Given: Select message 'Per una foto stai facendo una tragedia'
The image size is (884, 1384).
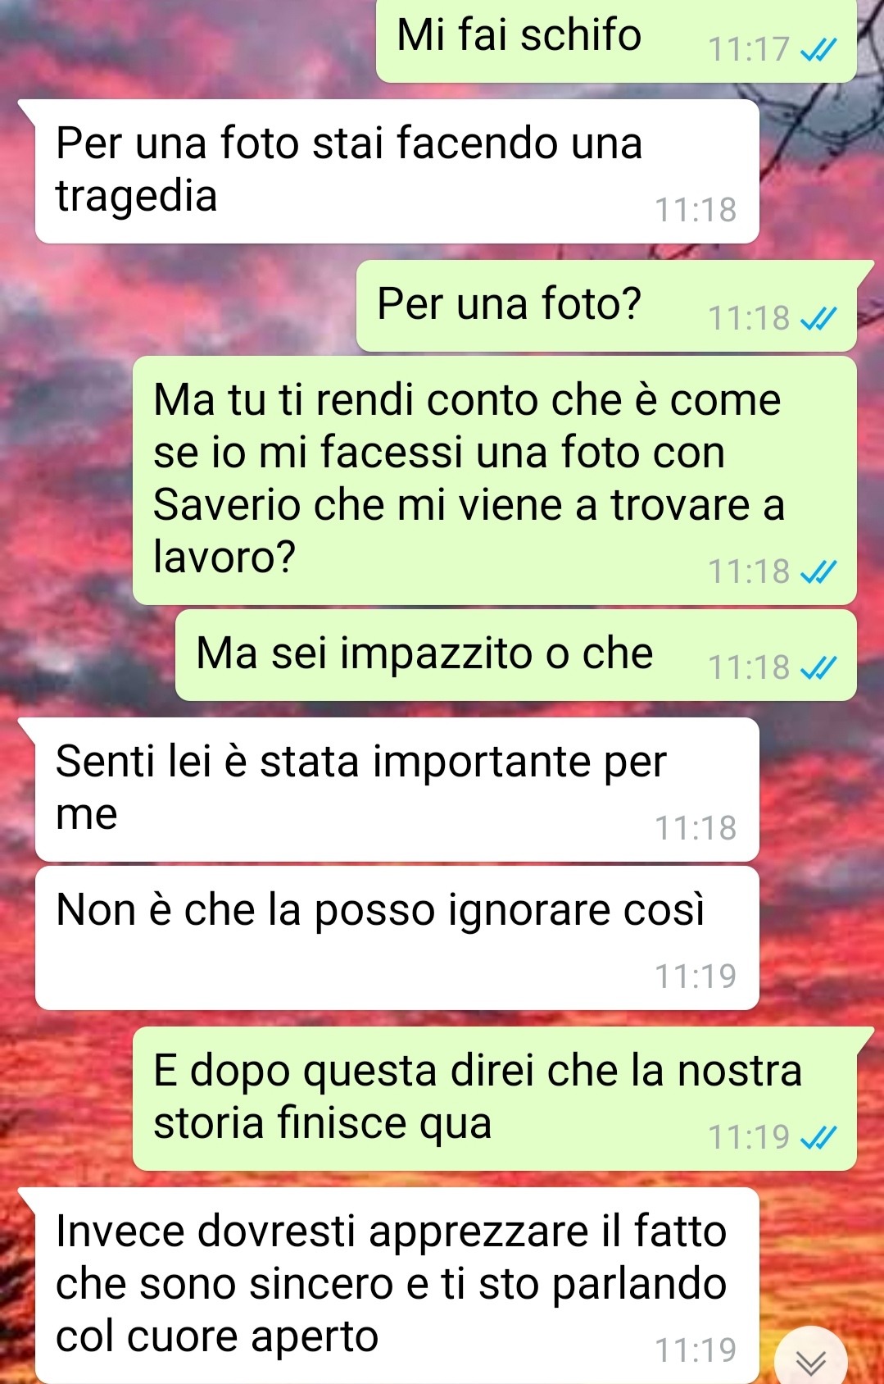Looking at the screenshot, I should coord(397,171).
